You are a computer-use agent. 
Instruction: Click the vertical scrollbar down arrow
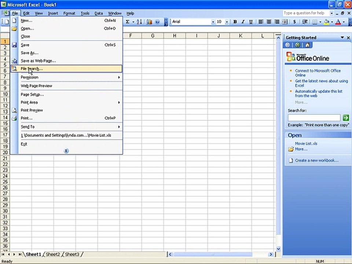[278, 249]
